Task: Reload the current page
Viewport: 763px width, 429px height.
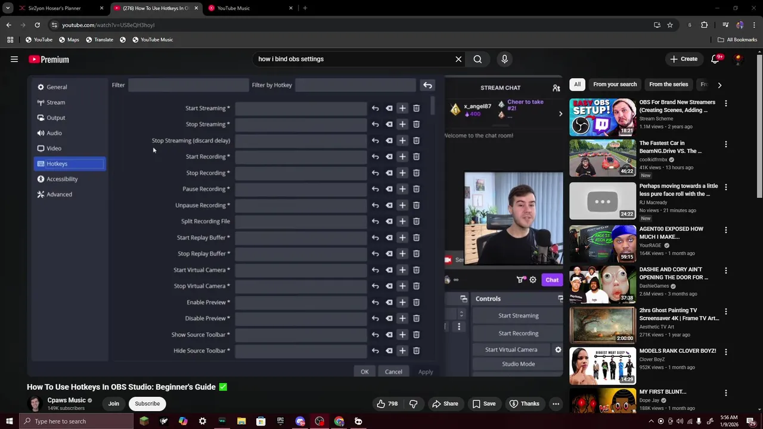Action: pyautogui.click(x=37, y=25)
